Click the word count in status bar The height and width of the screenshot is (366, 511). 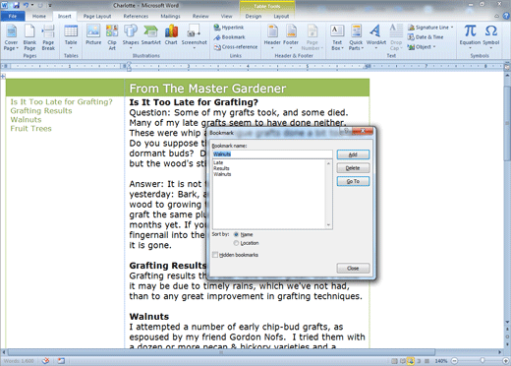coord(19,361)
